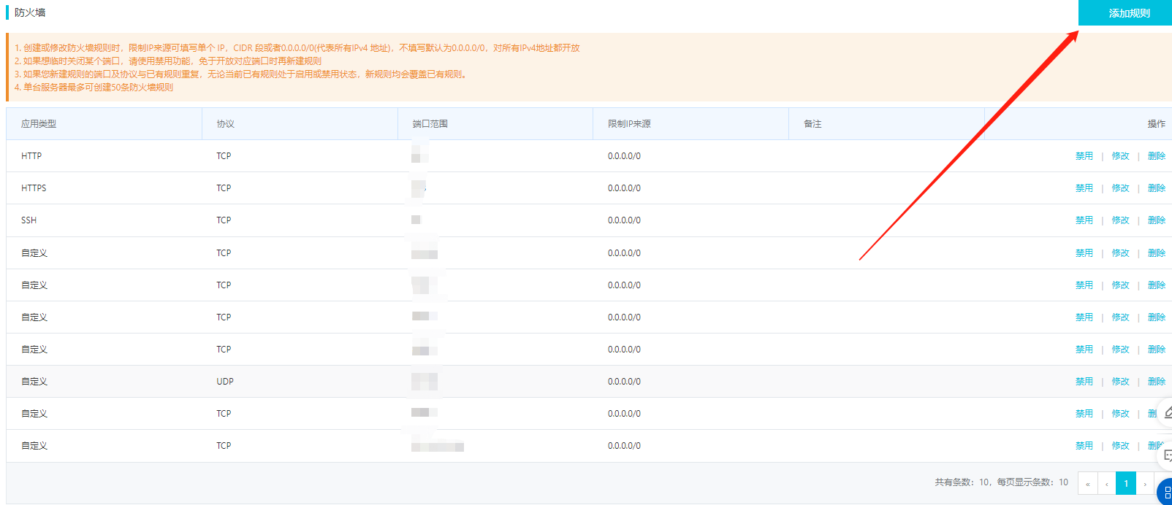Click the 端口范围 column header
Viewport: 1172px width, 505px height.
[x=430, y=124]
